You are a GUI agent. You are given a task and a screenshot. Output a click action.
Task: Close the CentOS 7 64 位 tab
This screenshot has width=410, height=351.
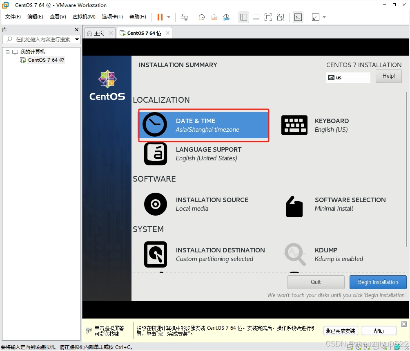coord(167,33)
